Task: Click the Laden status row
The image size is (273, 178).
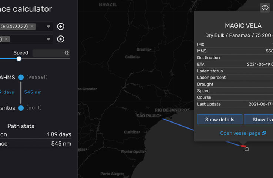Action: click(x=235, y=71)
